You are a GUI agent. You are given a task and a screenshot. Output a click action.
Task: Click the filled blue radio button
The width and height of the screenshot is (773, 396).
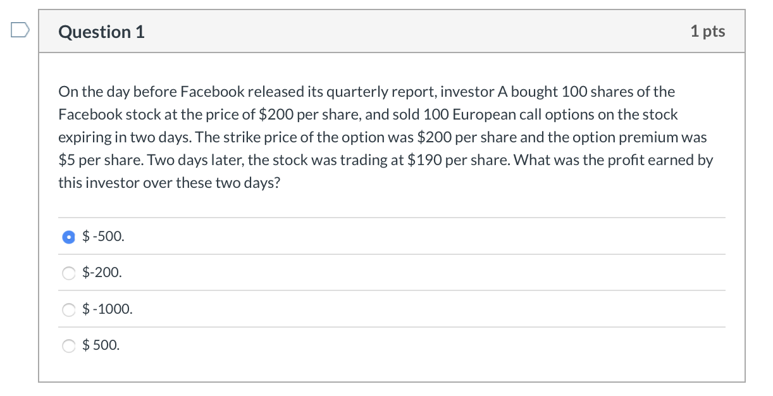pos(68,237)
